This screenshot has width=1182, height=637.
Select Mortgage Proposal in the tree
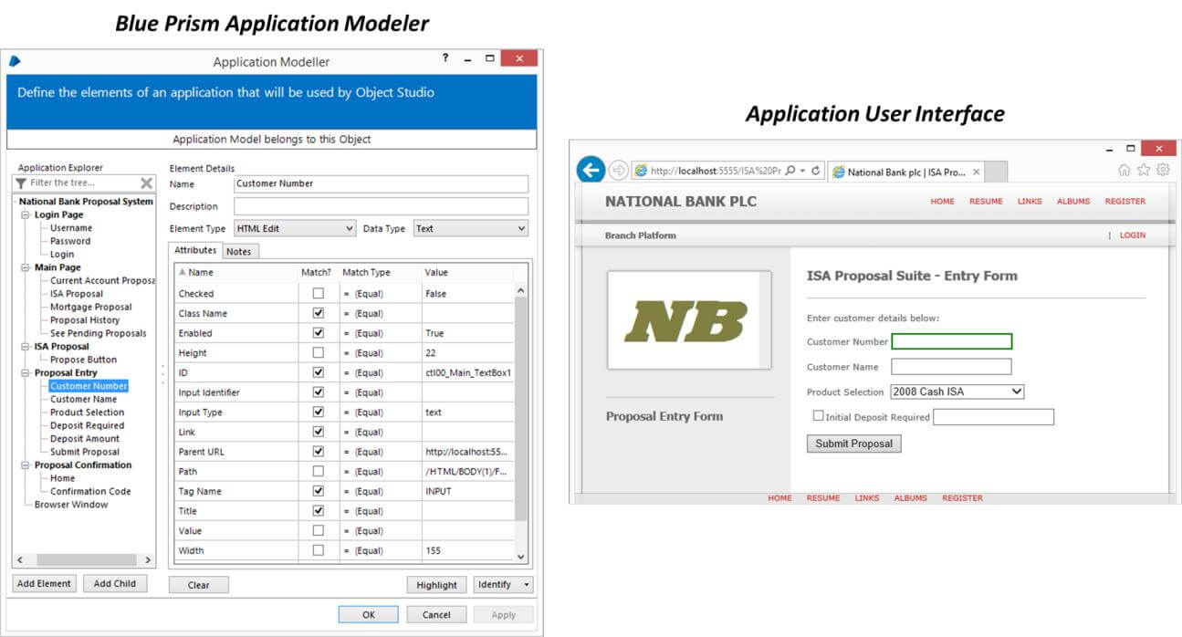click(91, 308)
